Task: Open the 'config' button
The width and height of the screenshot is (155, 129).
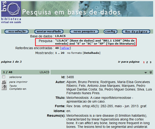Action: click(110, 32)
